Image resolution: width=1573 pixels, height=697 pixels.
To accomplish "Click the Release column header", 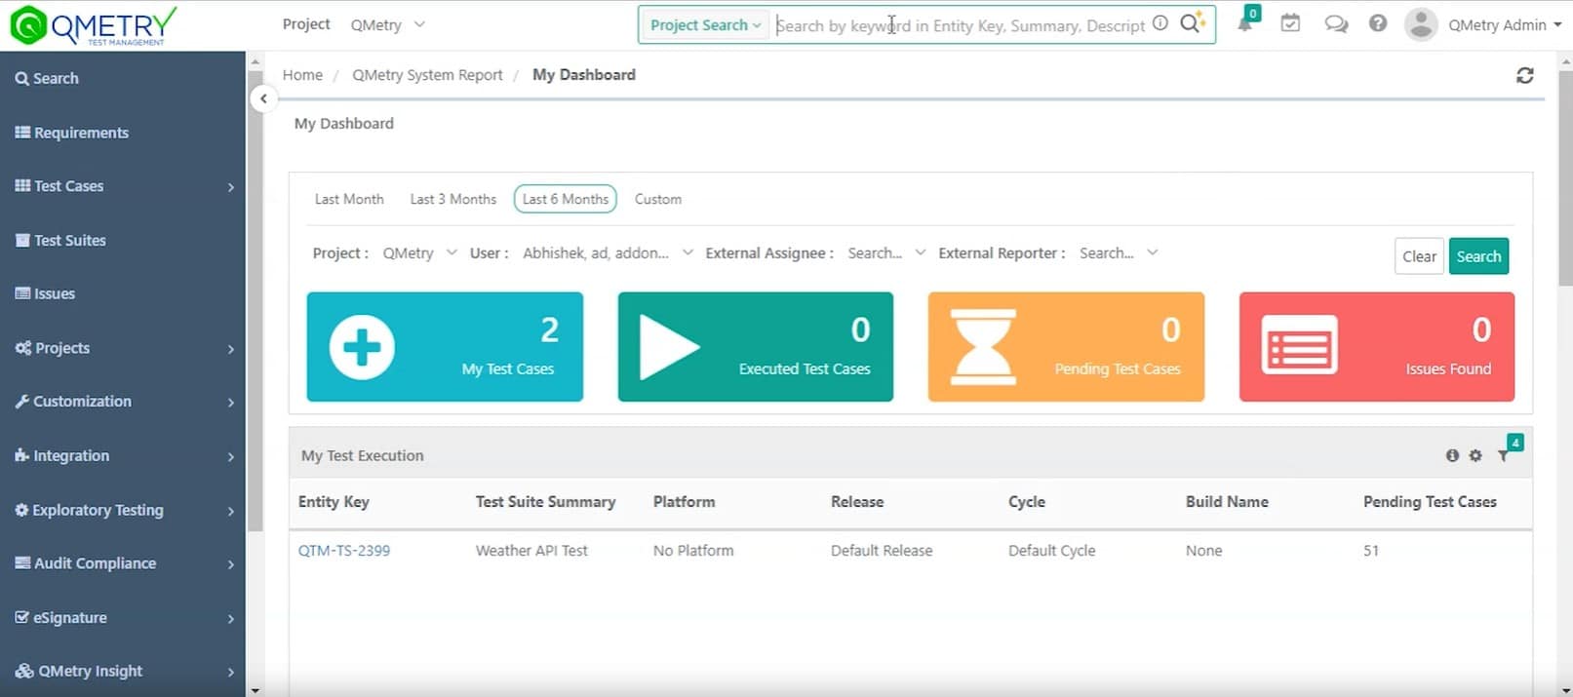I will coord(857,502).
